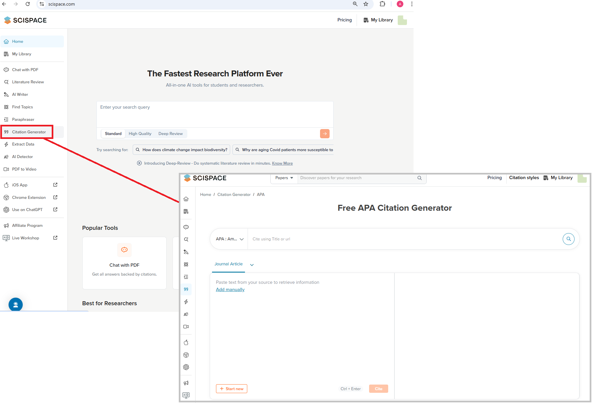
Task: Open Live Workshop in sidebar
Action: click(32, 238)
